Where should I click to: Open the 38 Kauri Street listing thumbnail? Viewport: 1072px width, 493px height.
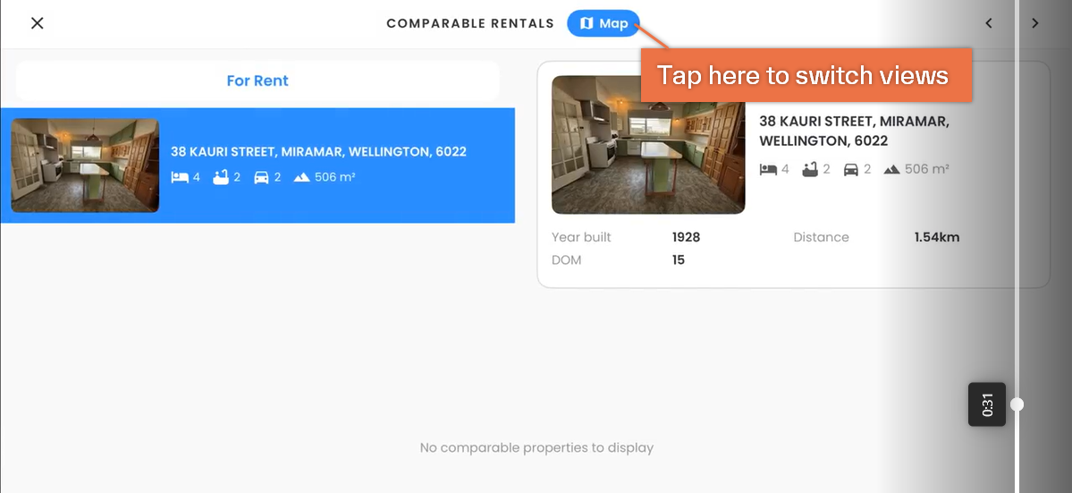click(85, 166)
